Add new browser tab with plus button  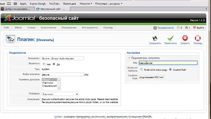pyautogui.click(x=206, y=9)
